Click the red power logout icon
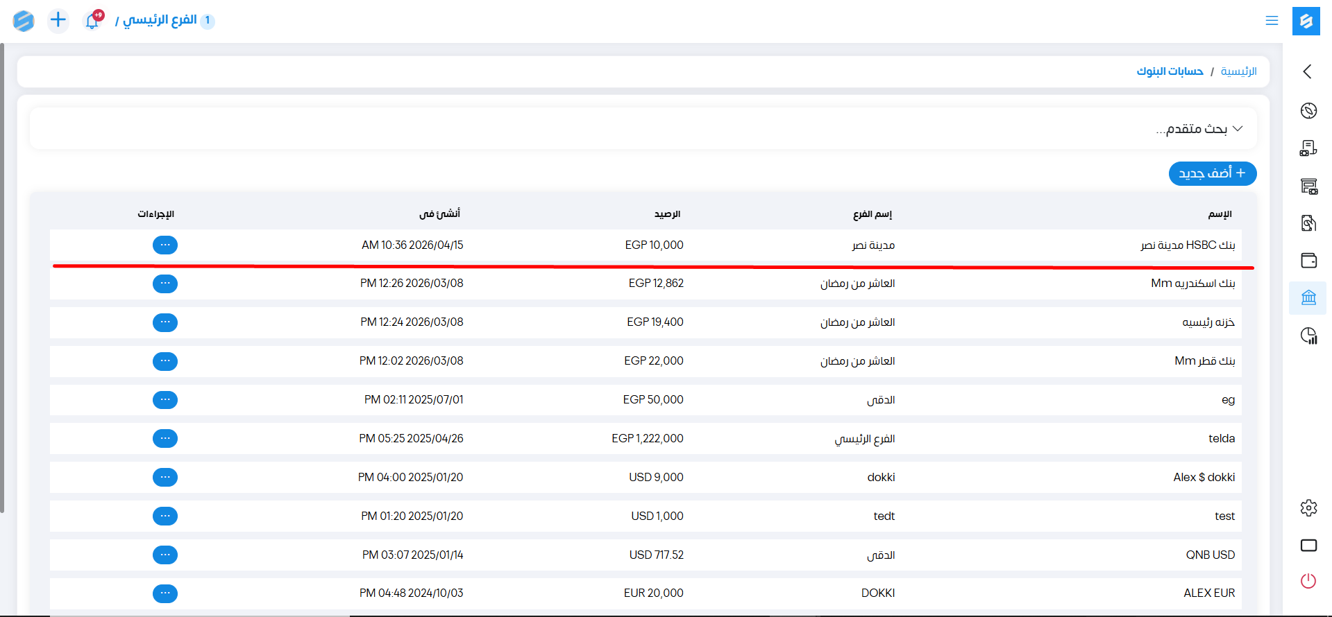The width and height of the screenshot is (1332, 617). point(1308,581)
